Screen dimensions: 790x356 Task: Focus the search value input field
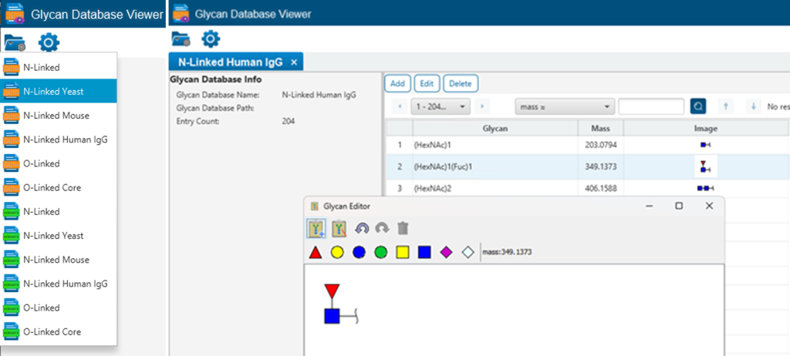[x=651, y=107]
